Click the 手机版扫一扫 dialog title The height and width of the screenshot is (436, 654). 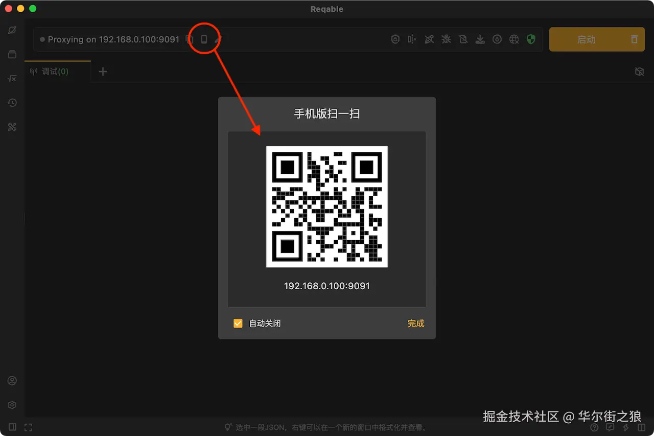coord(327,113)
